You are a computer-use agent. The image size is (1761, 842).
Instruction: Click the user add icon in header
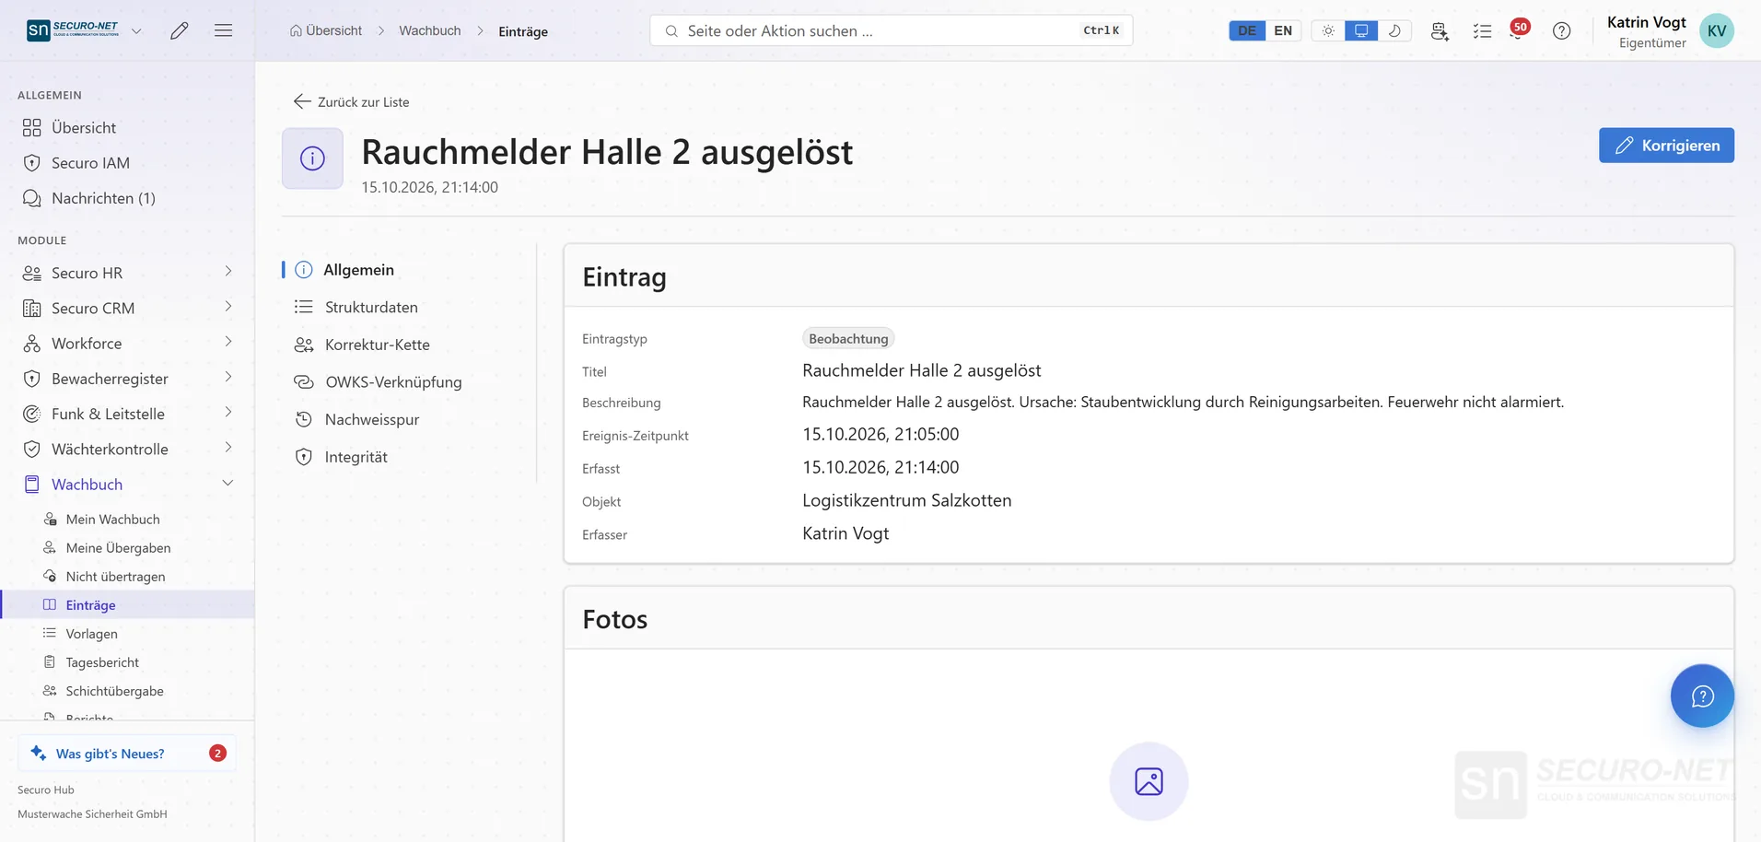(x=1440, y=30)
